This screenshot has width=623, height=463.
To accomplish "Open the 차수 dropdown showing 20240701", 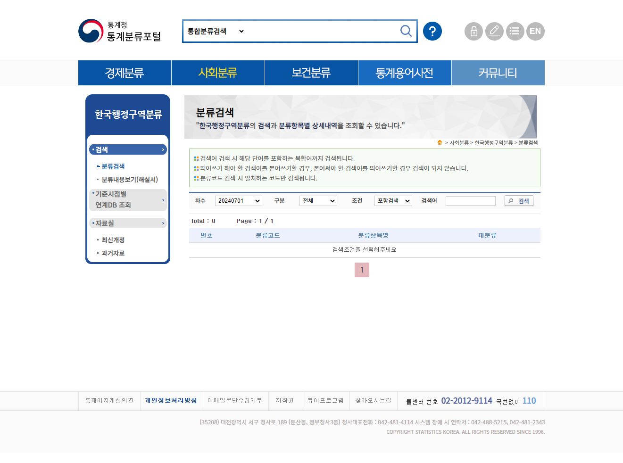I will point(238,201).
